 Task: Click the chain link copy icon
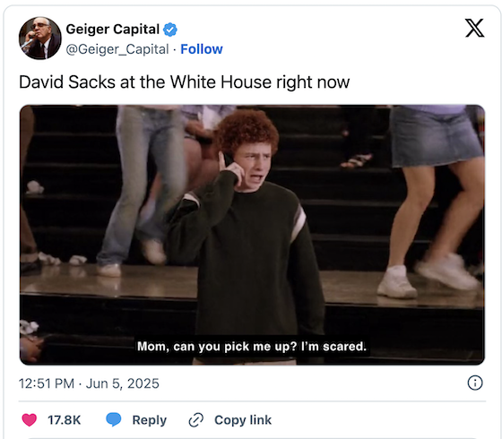coord(196,420)
